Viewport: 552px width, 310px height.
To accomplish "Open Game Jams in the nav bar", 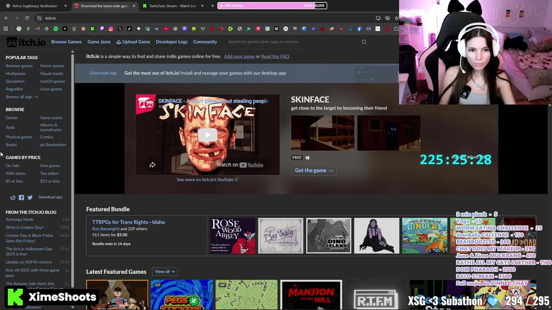I will coord(99,42).
